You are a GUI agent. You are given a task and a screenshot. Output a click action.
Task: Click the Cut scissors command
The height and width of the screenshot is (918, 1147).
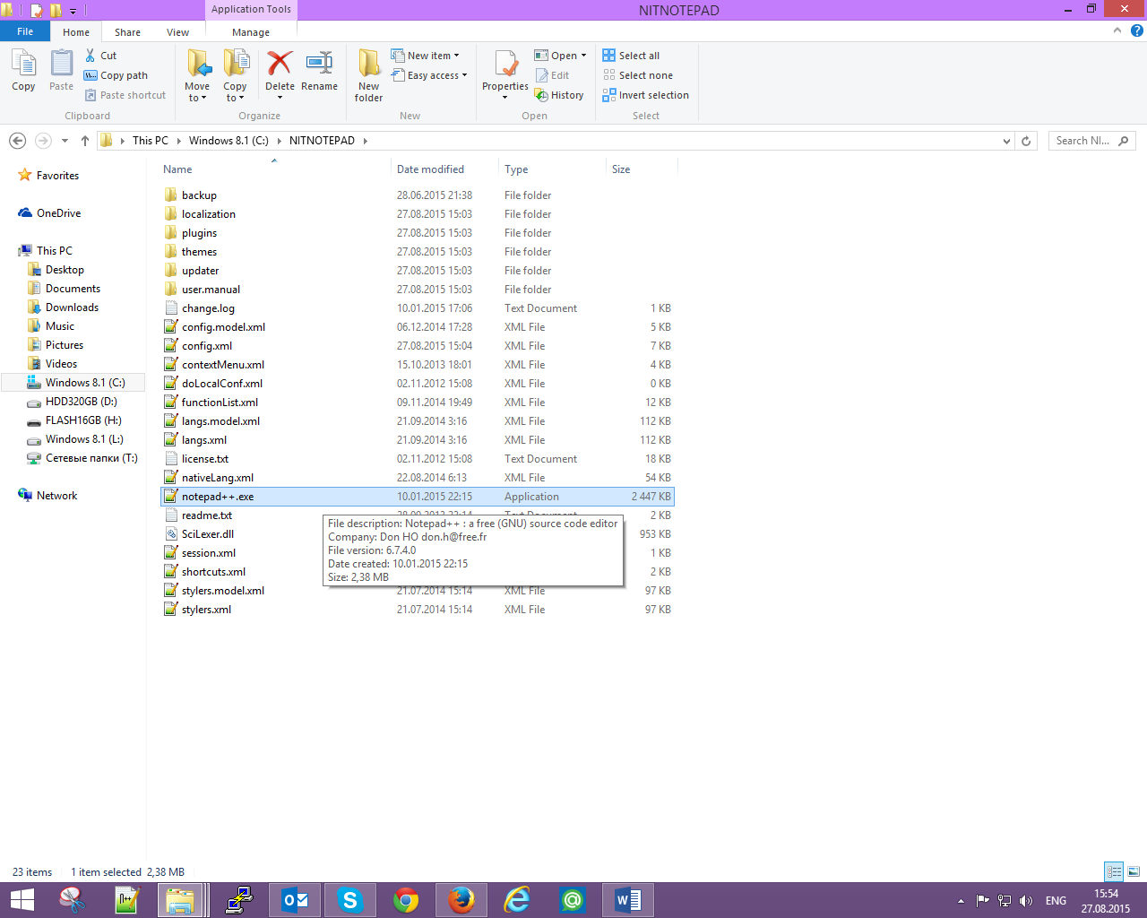100,56
